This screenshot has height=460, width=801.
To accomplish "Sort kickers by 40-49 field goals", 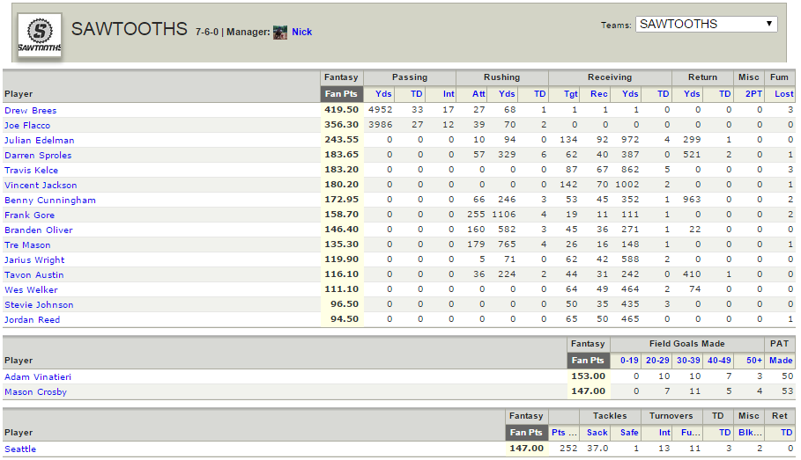I will click(719, 361).
